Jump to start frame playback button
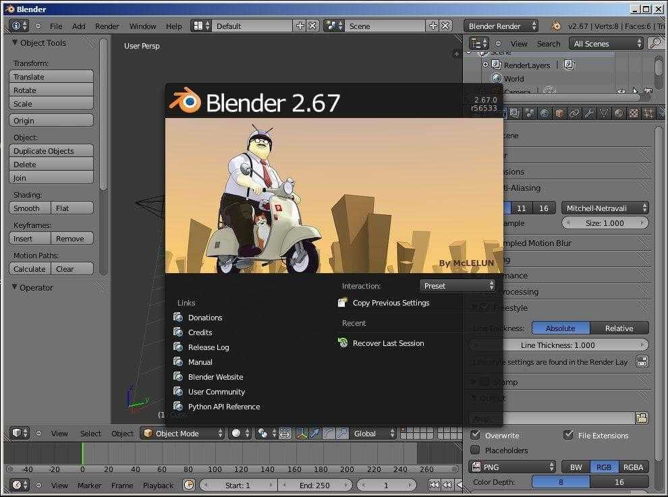668x497 pixels. point(434,485)
